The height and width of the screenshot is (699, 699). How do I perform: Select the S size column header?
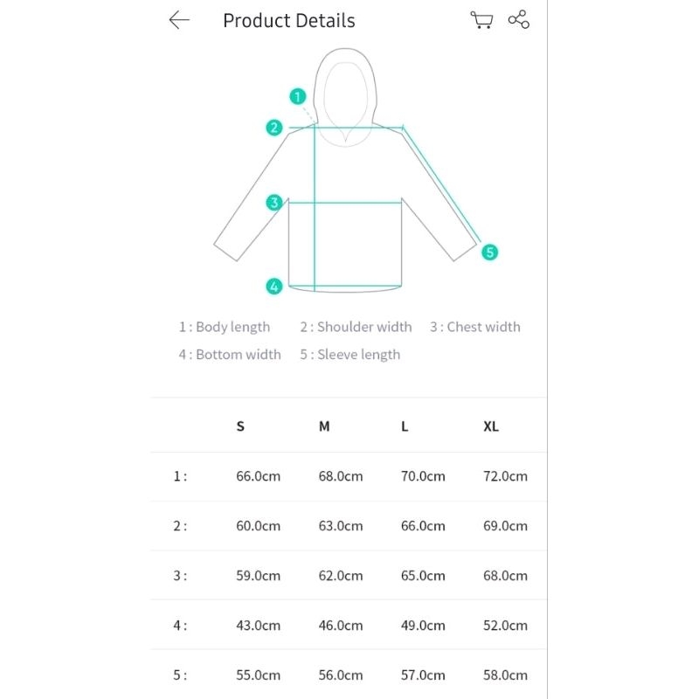point(240,426)
